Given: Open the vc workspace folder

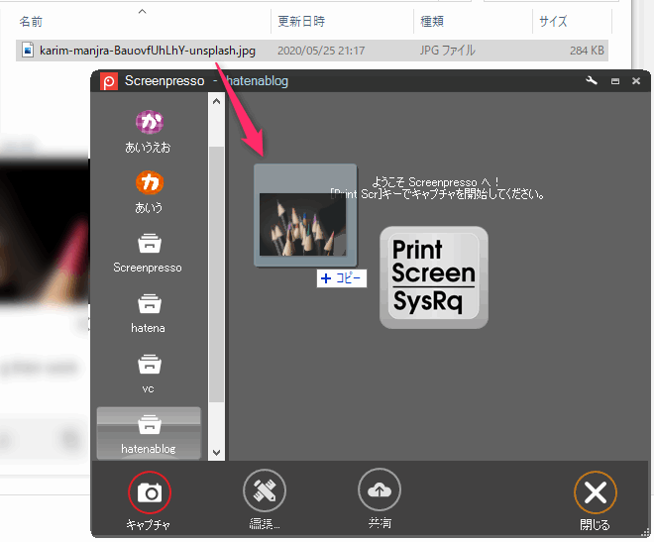Looking at the screenshot, I should click(150, 365).
